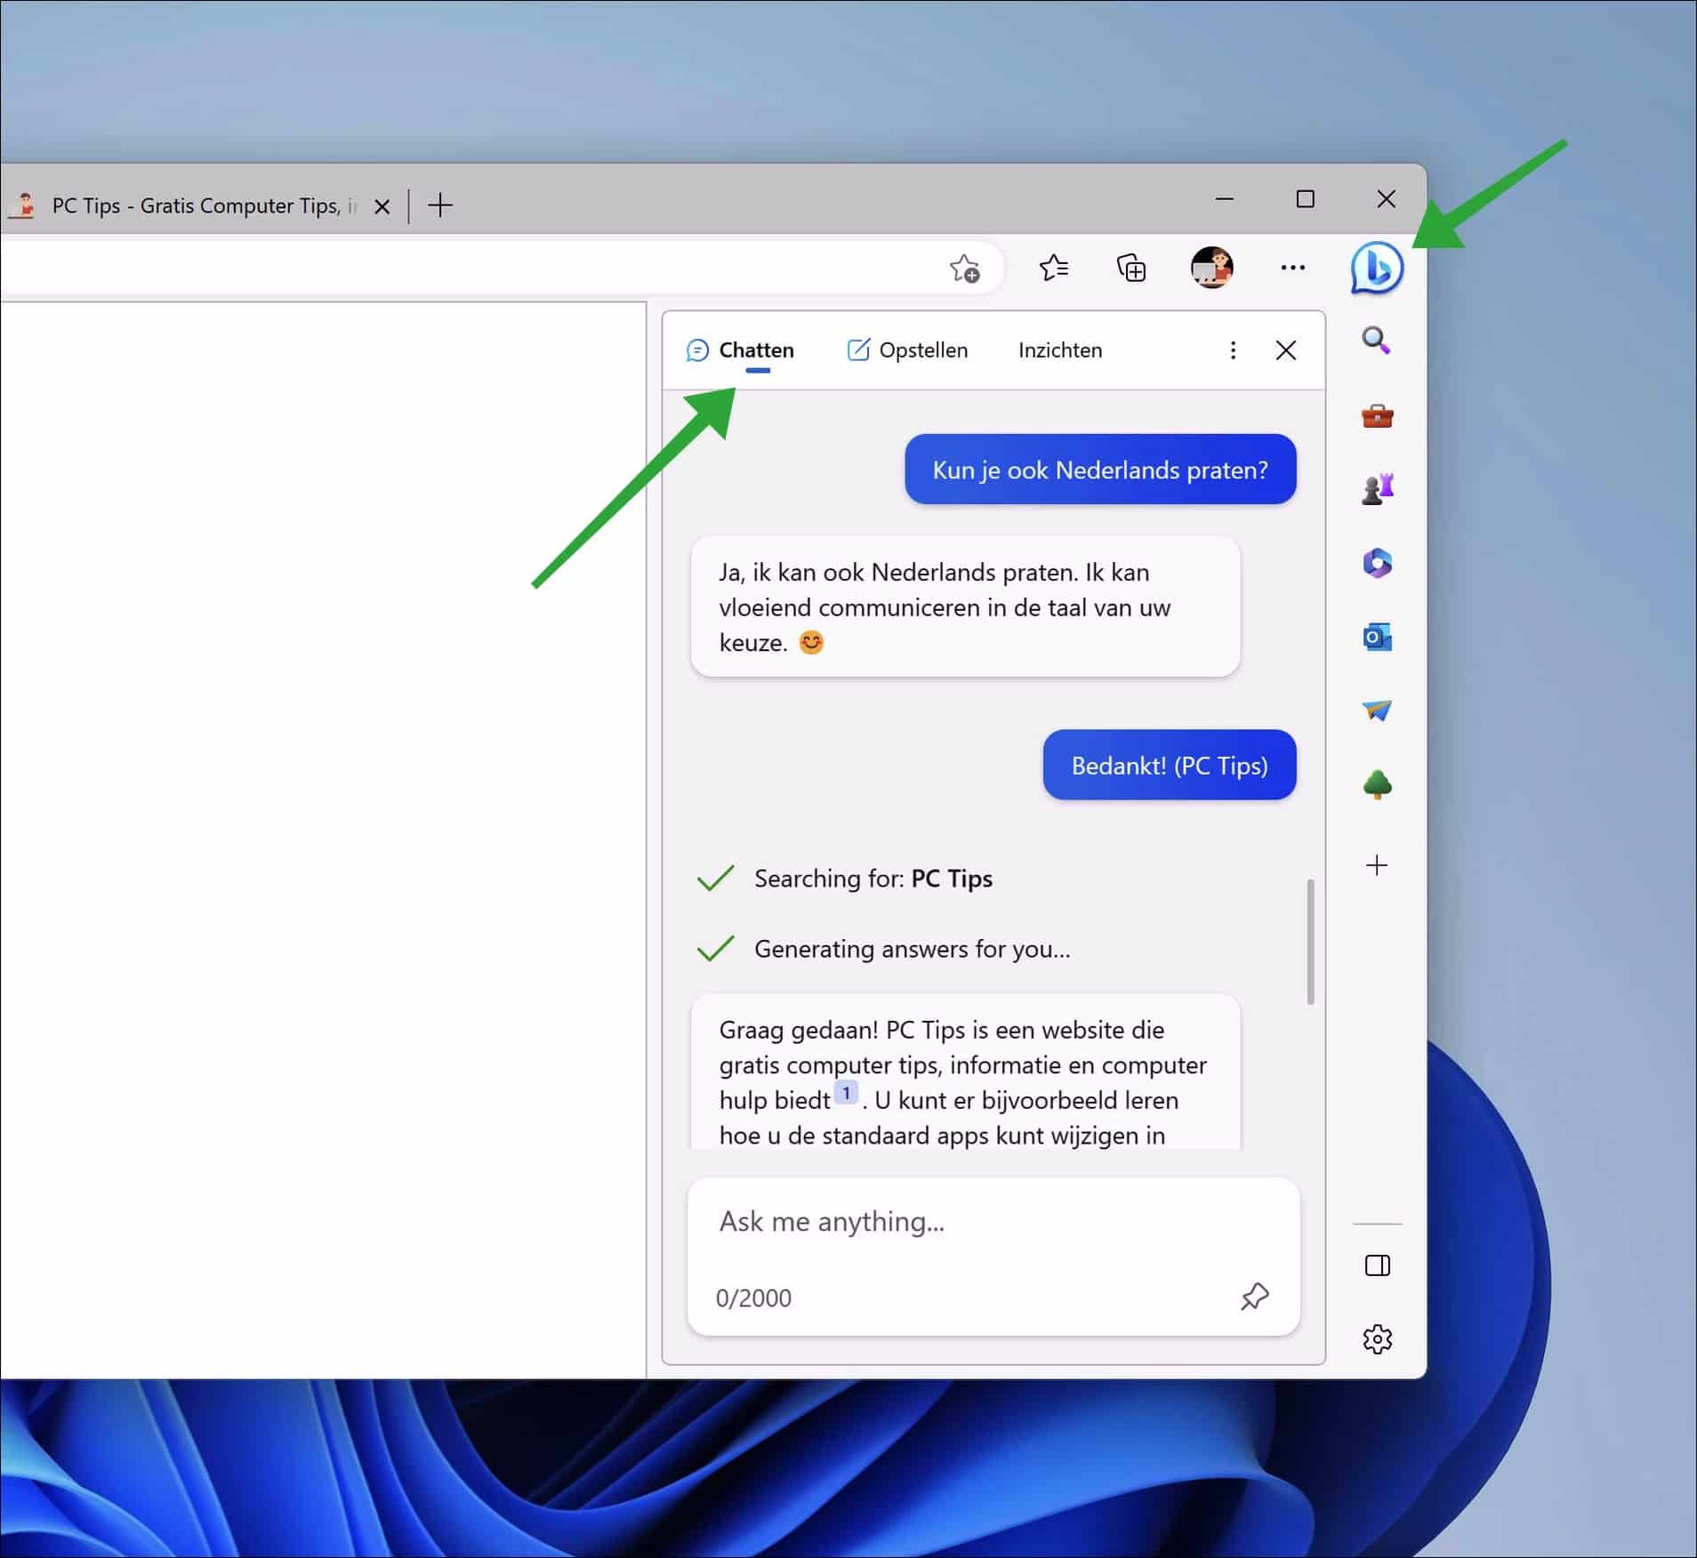Open Search from the sidebar

(1376, 341)
